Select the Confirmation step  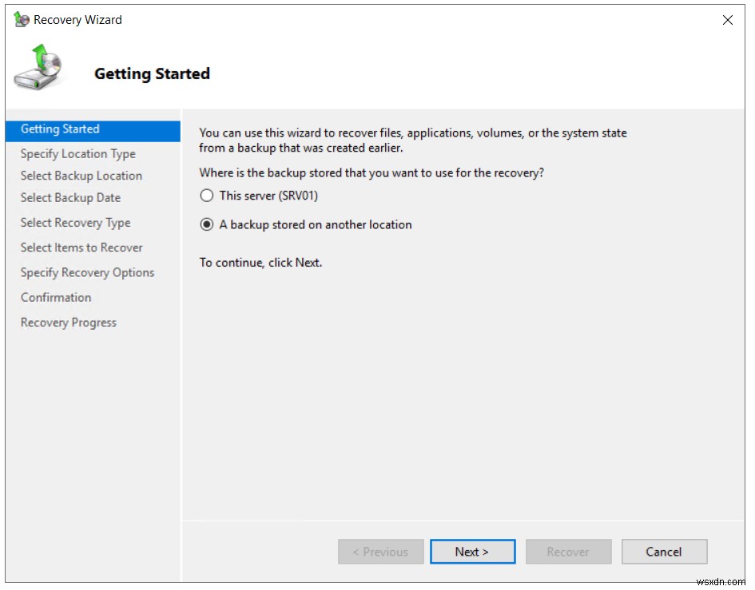[56, 297]
